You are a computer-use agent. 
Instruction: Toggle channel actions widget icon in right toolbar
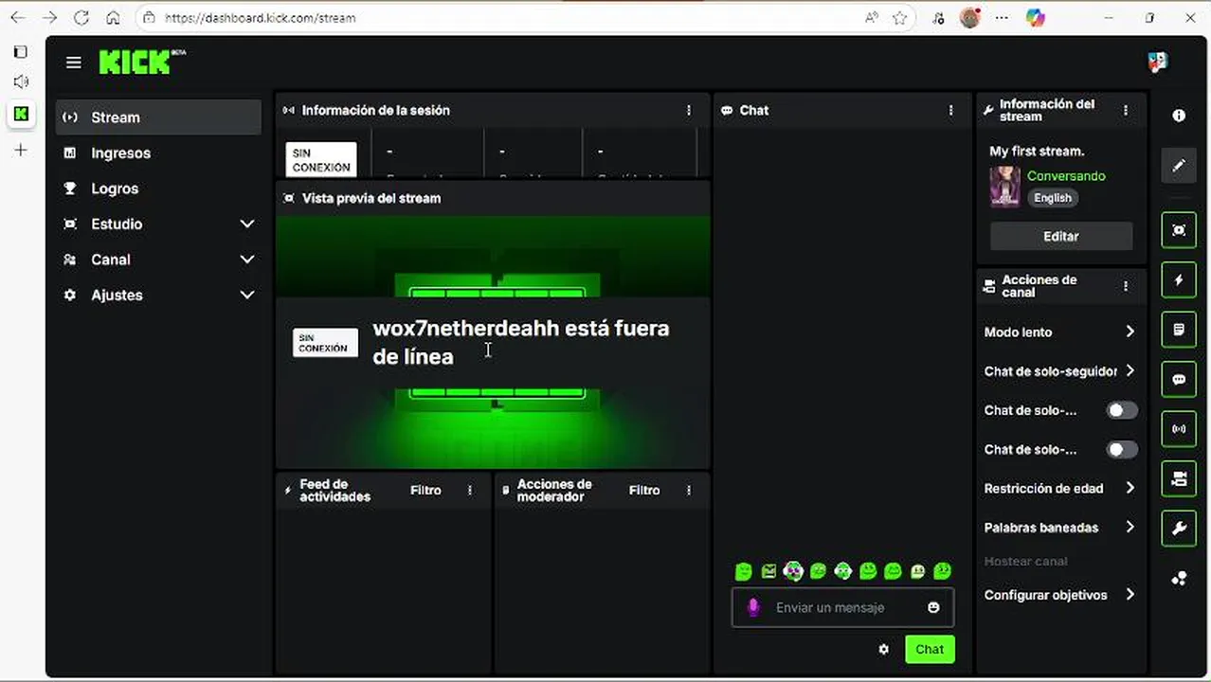point(1179,478)
